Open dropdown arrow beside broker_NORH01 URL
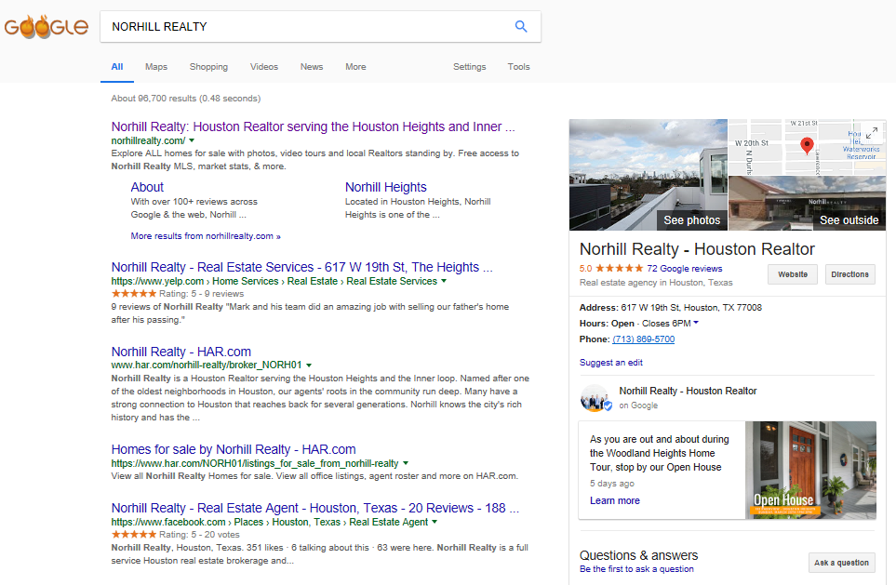Image resolution: width=896 pixels, height=585 pixels. (x=309, y=366)
